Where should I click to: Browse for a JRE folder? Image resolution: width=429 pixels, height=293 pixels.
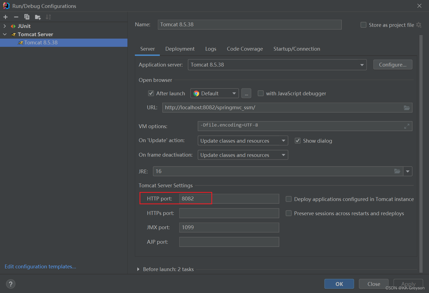tap(397, 171)
